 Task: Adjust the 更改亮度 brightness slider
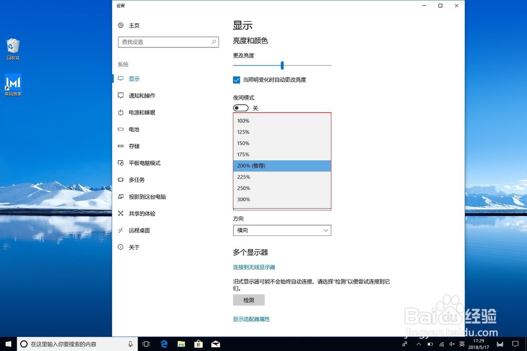(x=282, y=65)
